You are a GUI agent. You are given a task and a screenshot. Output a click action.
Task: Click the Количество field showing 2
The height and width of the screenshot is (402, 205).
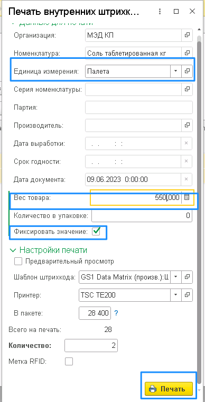pyautogui.click(x=91, y=345)
